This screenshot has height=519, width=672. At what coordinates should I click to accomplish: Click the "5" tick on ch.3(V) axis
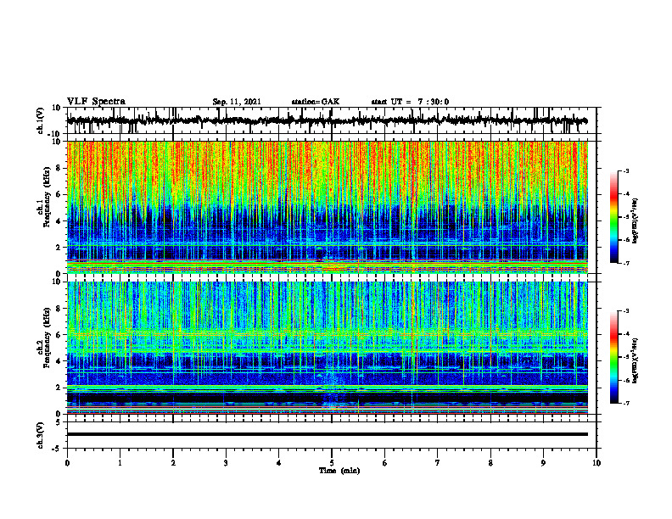(59, 421)
